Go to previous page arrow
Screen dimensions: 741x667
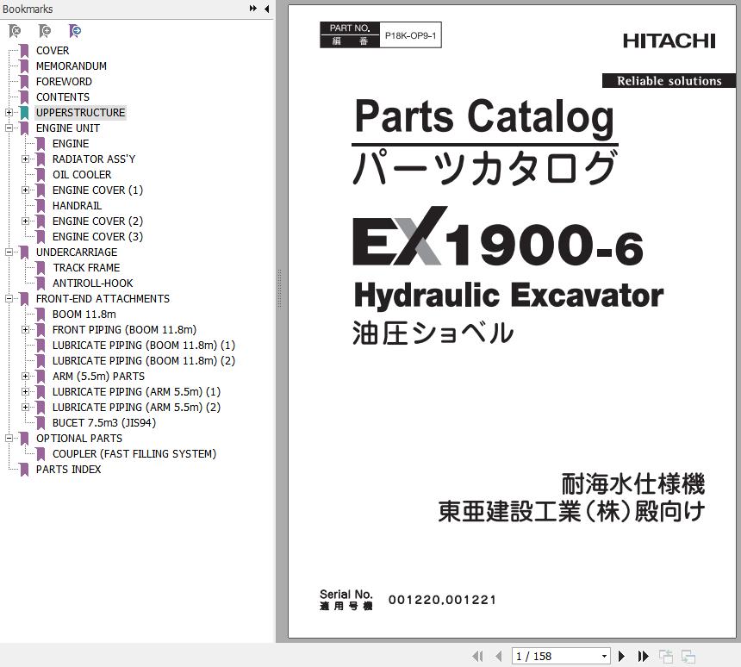(x=498, y=656)
